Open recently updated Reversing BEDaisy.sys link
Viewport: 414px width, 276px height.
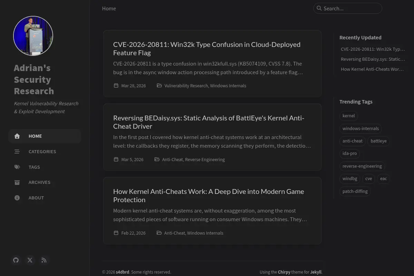click(373, 59)
